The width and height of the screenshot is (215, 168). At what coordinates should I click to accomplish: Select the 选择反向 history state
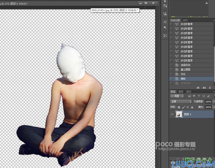pos(192,65)
